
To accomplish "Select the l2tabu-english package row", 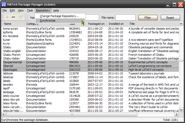I will click(x=90, y=51).
